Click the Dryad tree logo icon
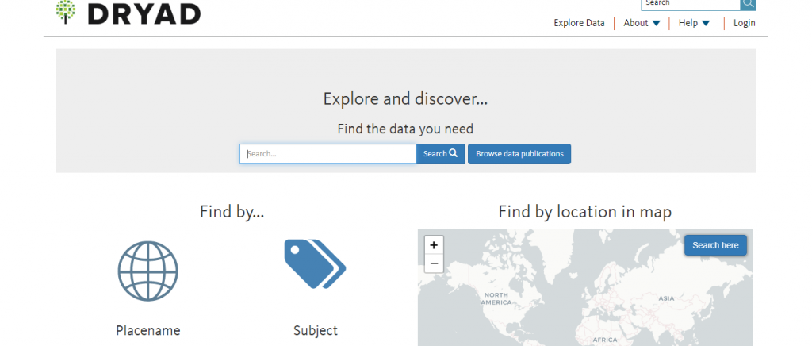The width and height of the screenshot is (812, 346). [65, 12]
